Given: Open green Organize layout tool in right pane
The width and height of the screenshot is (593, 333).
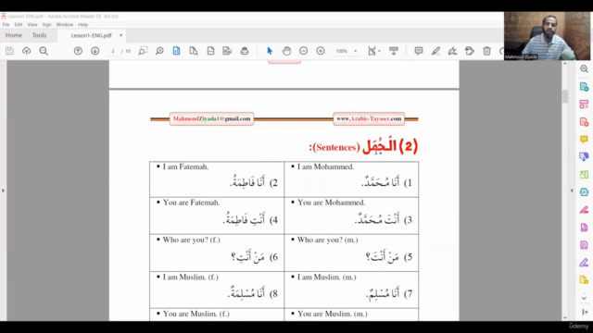Looking at the screenshot, I should 584,175.
